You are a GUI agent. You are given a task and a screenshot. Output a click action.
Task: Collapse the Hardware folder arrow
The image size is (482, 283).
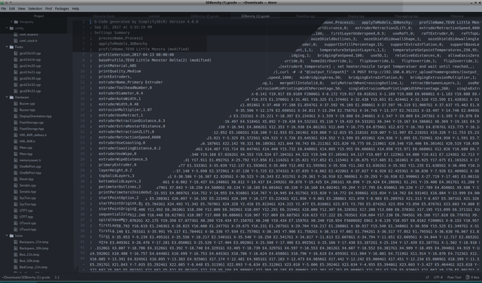(7, 97)
